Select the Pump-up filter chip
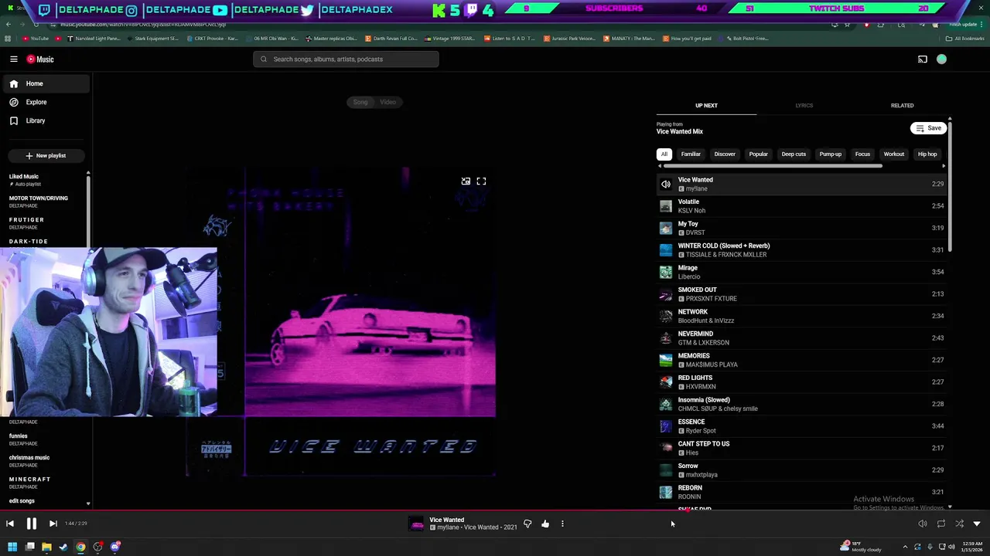The height and width of the screenshot is (556, 990). (831, 154)
